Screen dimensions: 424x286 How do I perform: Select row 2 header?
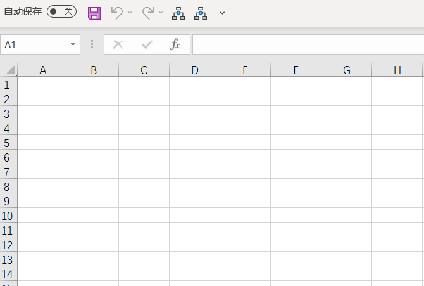tap(8, 98)
